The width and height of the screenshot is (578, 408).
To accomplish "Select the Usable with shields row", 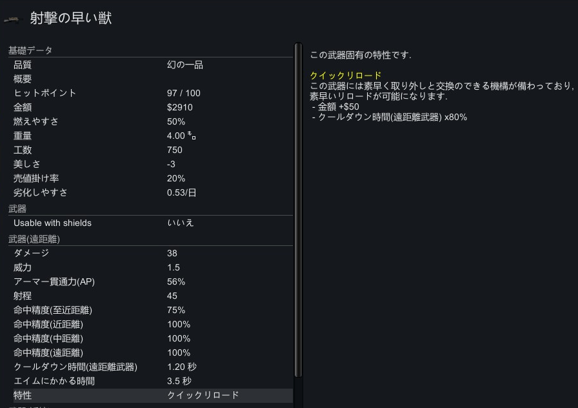I will [x=153, y=223].
